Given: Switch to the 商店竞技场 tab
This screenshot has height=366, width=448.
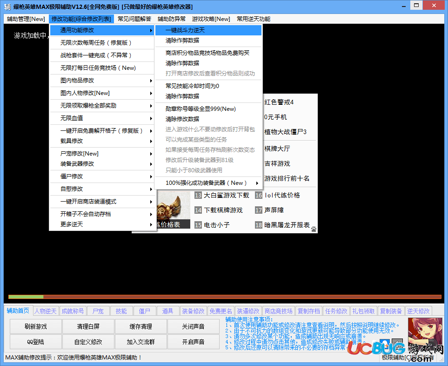Looking at the screenshot, I should (x=278, y=311).
